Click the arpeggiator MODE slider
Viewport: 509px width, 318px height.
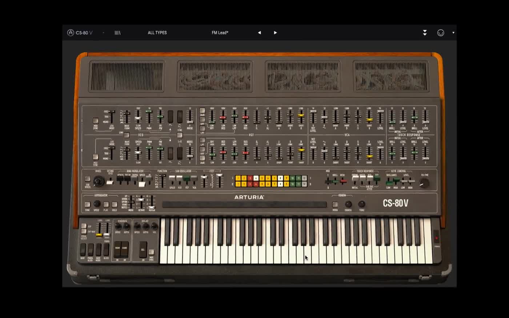(x=131, y=202)
